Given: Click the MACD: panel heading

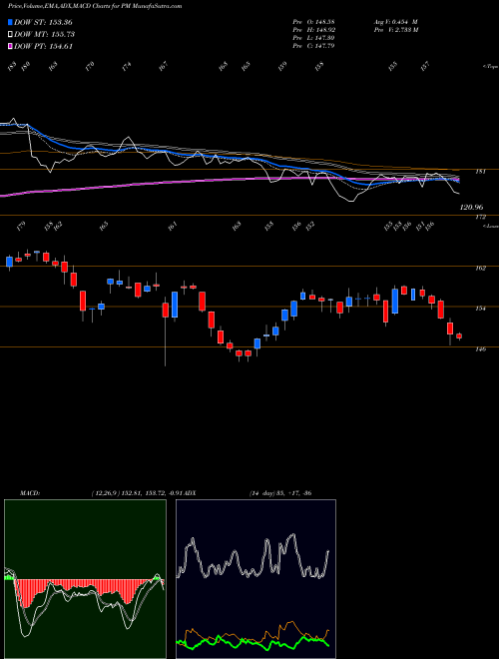Looking at the screenshot, I should click(30, 493).
